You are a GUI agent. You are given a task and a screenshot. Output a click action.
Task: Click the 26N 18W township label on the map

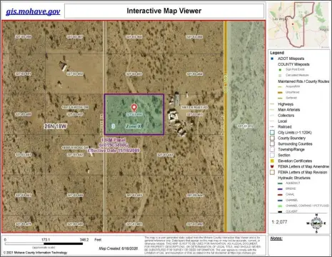55,126
